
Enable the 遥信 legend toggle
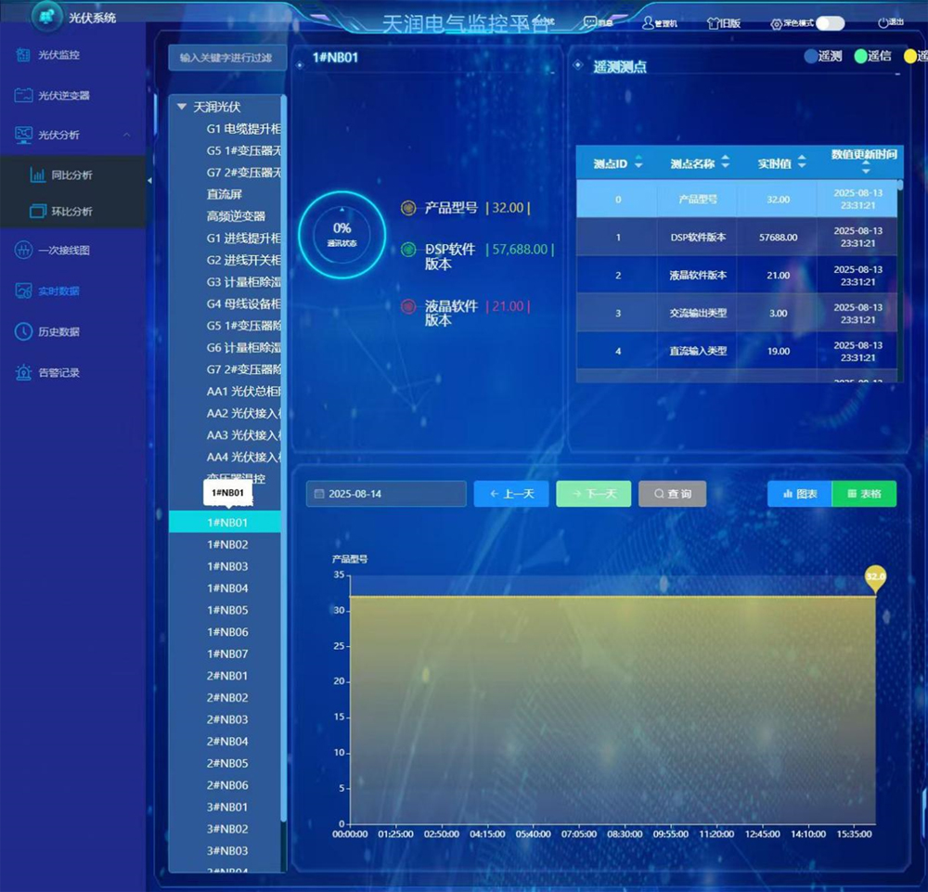click(861, 56)
